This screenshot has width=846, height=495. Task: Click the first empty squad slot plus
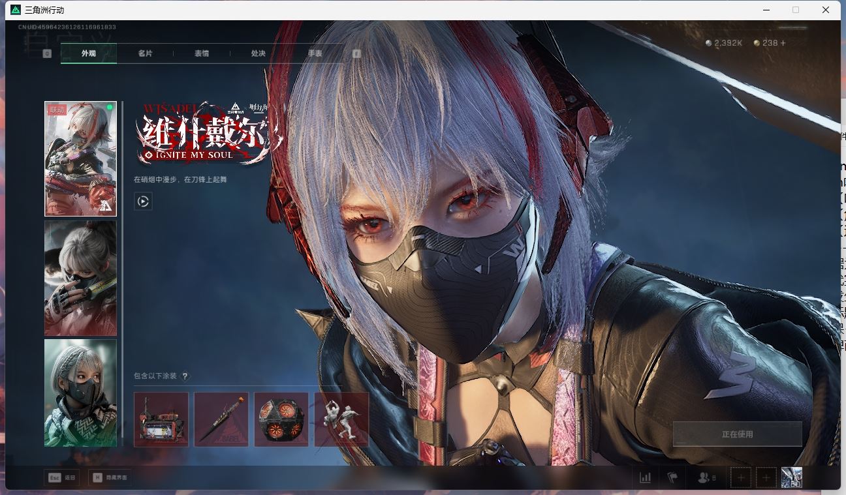(740, 478)
